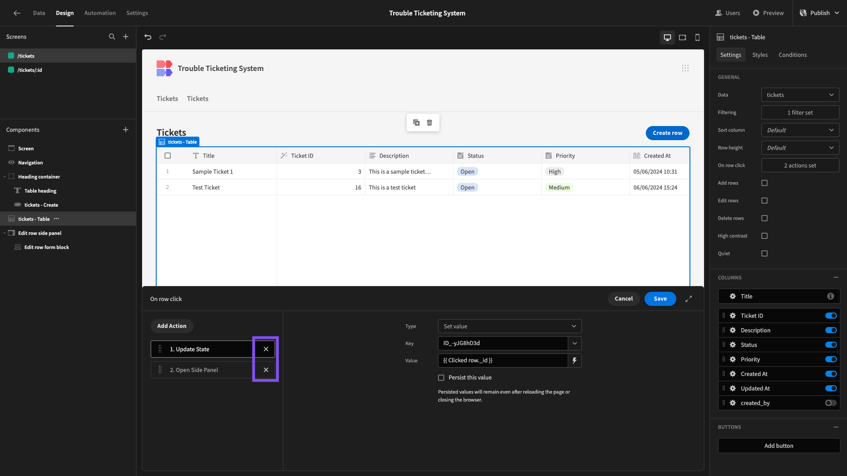
Task: Search screens with magnifier icon
Action: point(112,37)
